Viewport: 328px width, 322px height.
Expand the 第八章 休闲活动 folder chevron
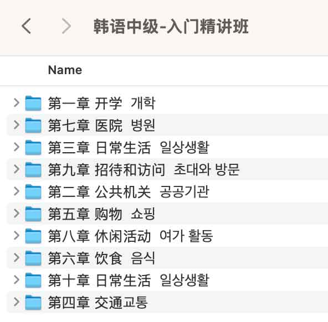point(16,236)
